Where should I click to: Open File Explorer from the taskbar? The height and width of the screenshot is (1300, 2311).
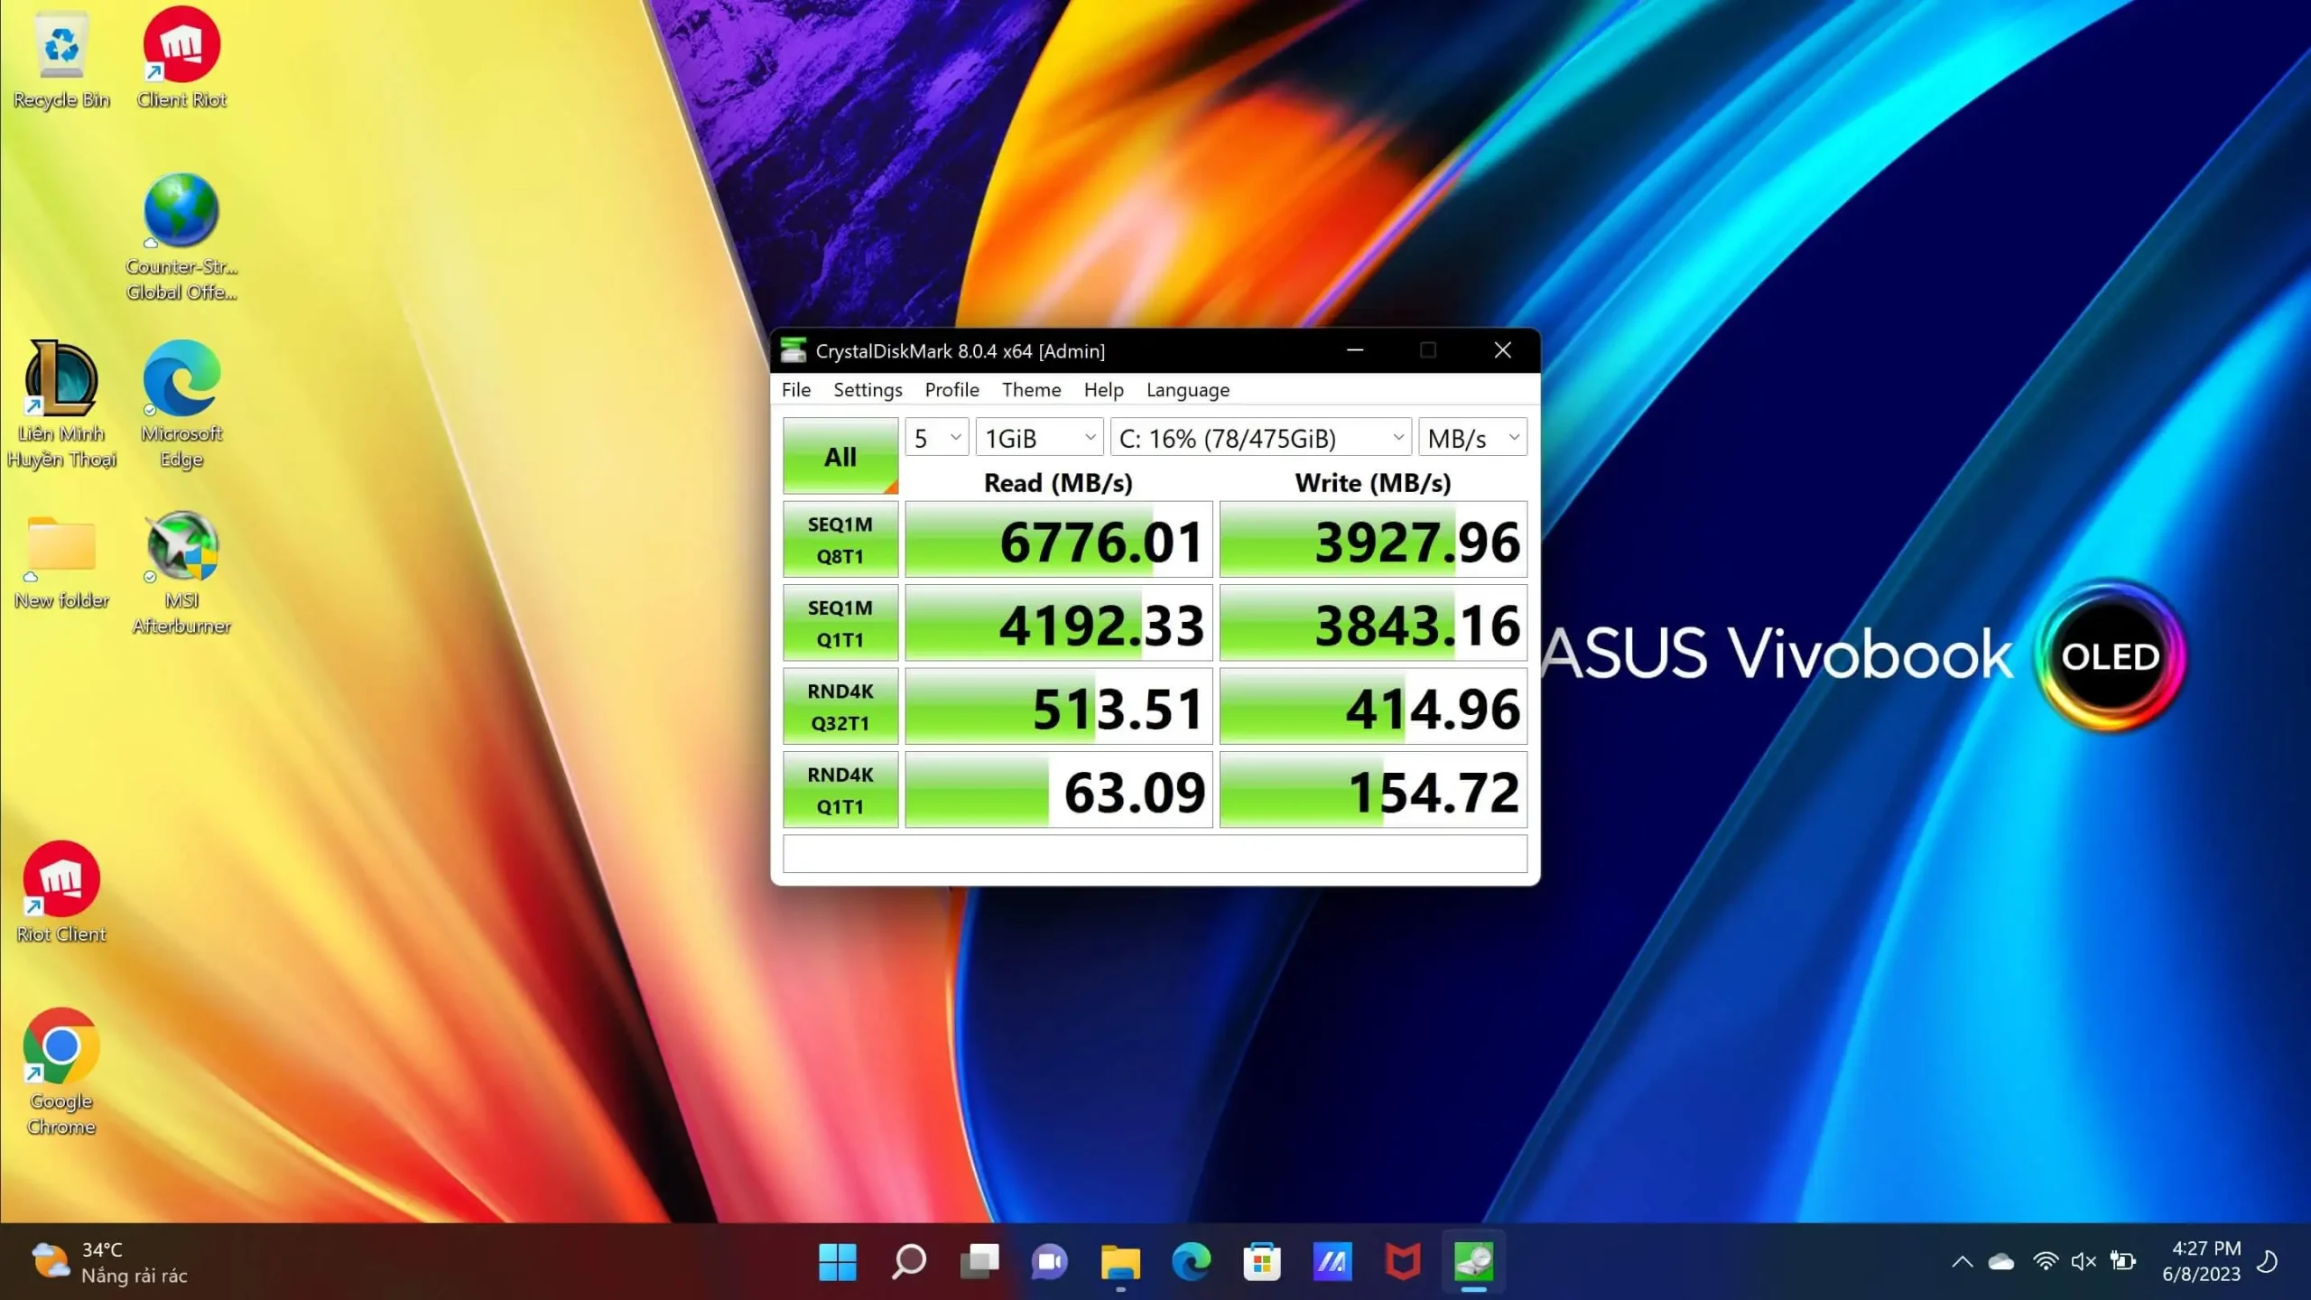coord(1120,1261)
